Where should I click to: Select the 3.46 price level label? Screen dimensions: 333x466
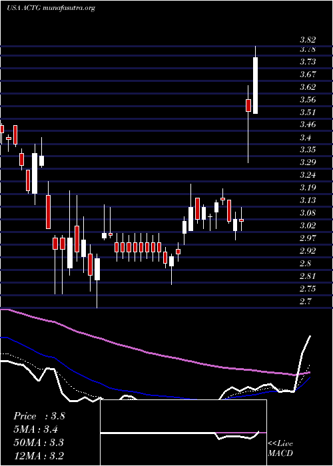[308, 125]
